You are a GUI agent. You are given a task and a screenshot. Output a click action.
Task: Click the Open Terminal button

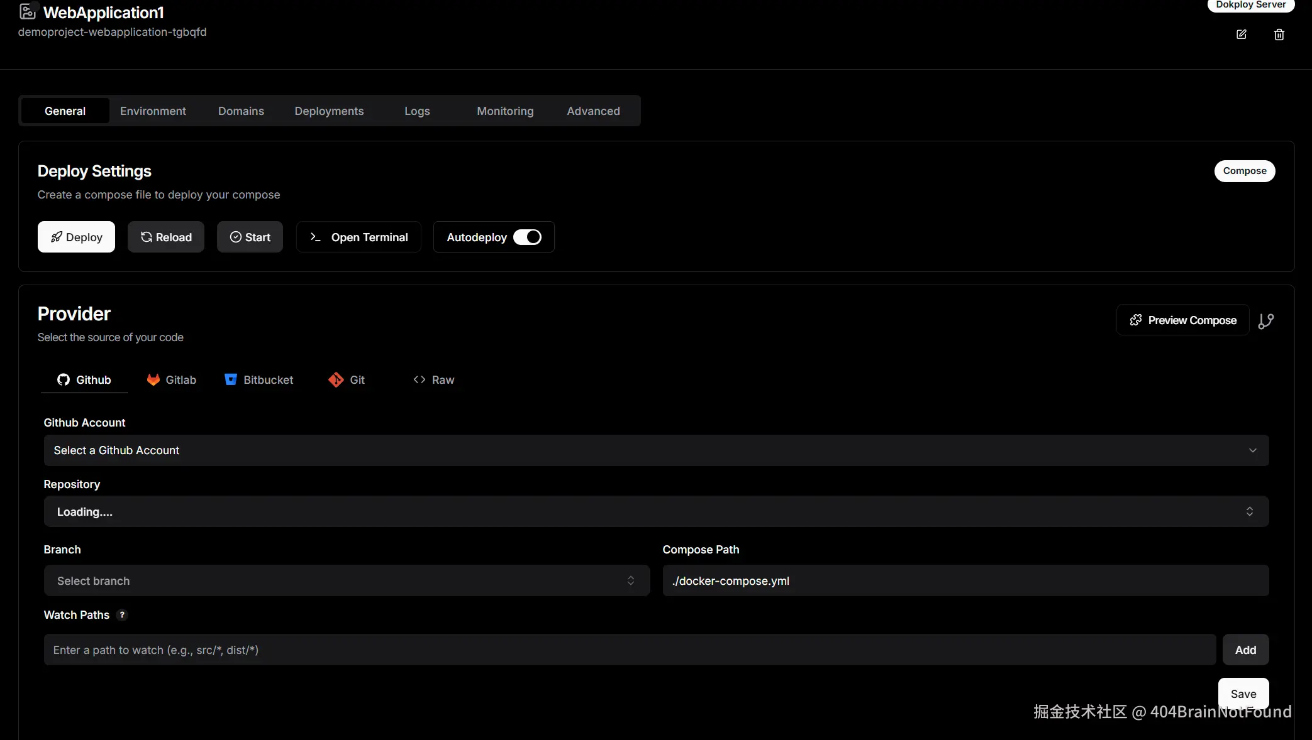[x=359, y=237]
